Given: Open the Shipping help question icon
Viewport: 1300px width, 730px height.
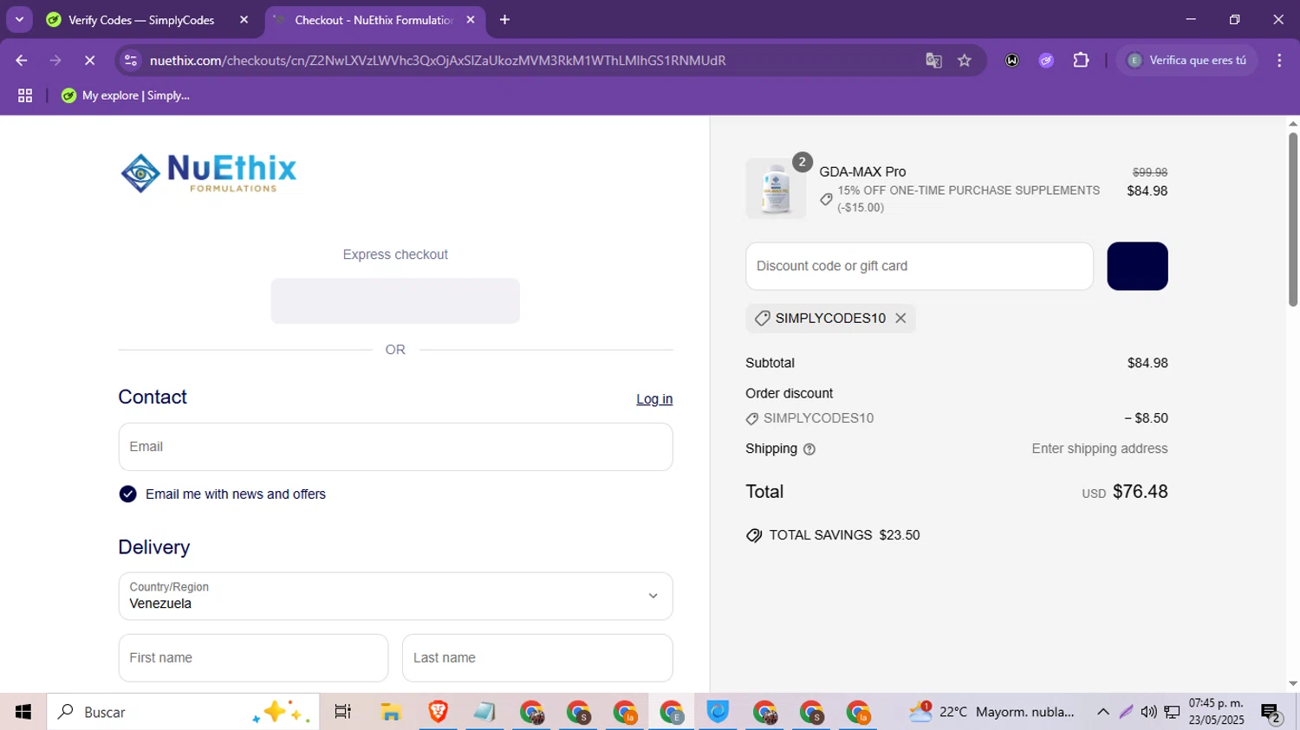Looking at the screenshot, I should click(809, 449).
